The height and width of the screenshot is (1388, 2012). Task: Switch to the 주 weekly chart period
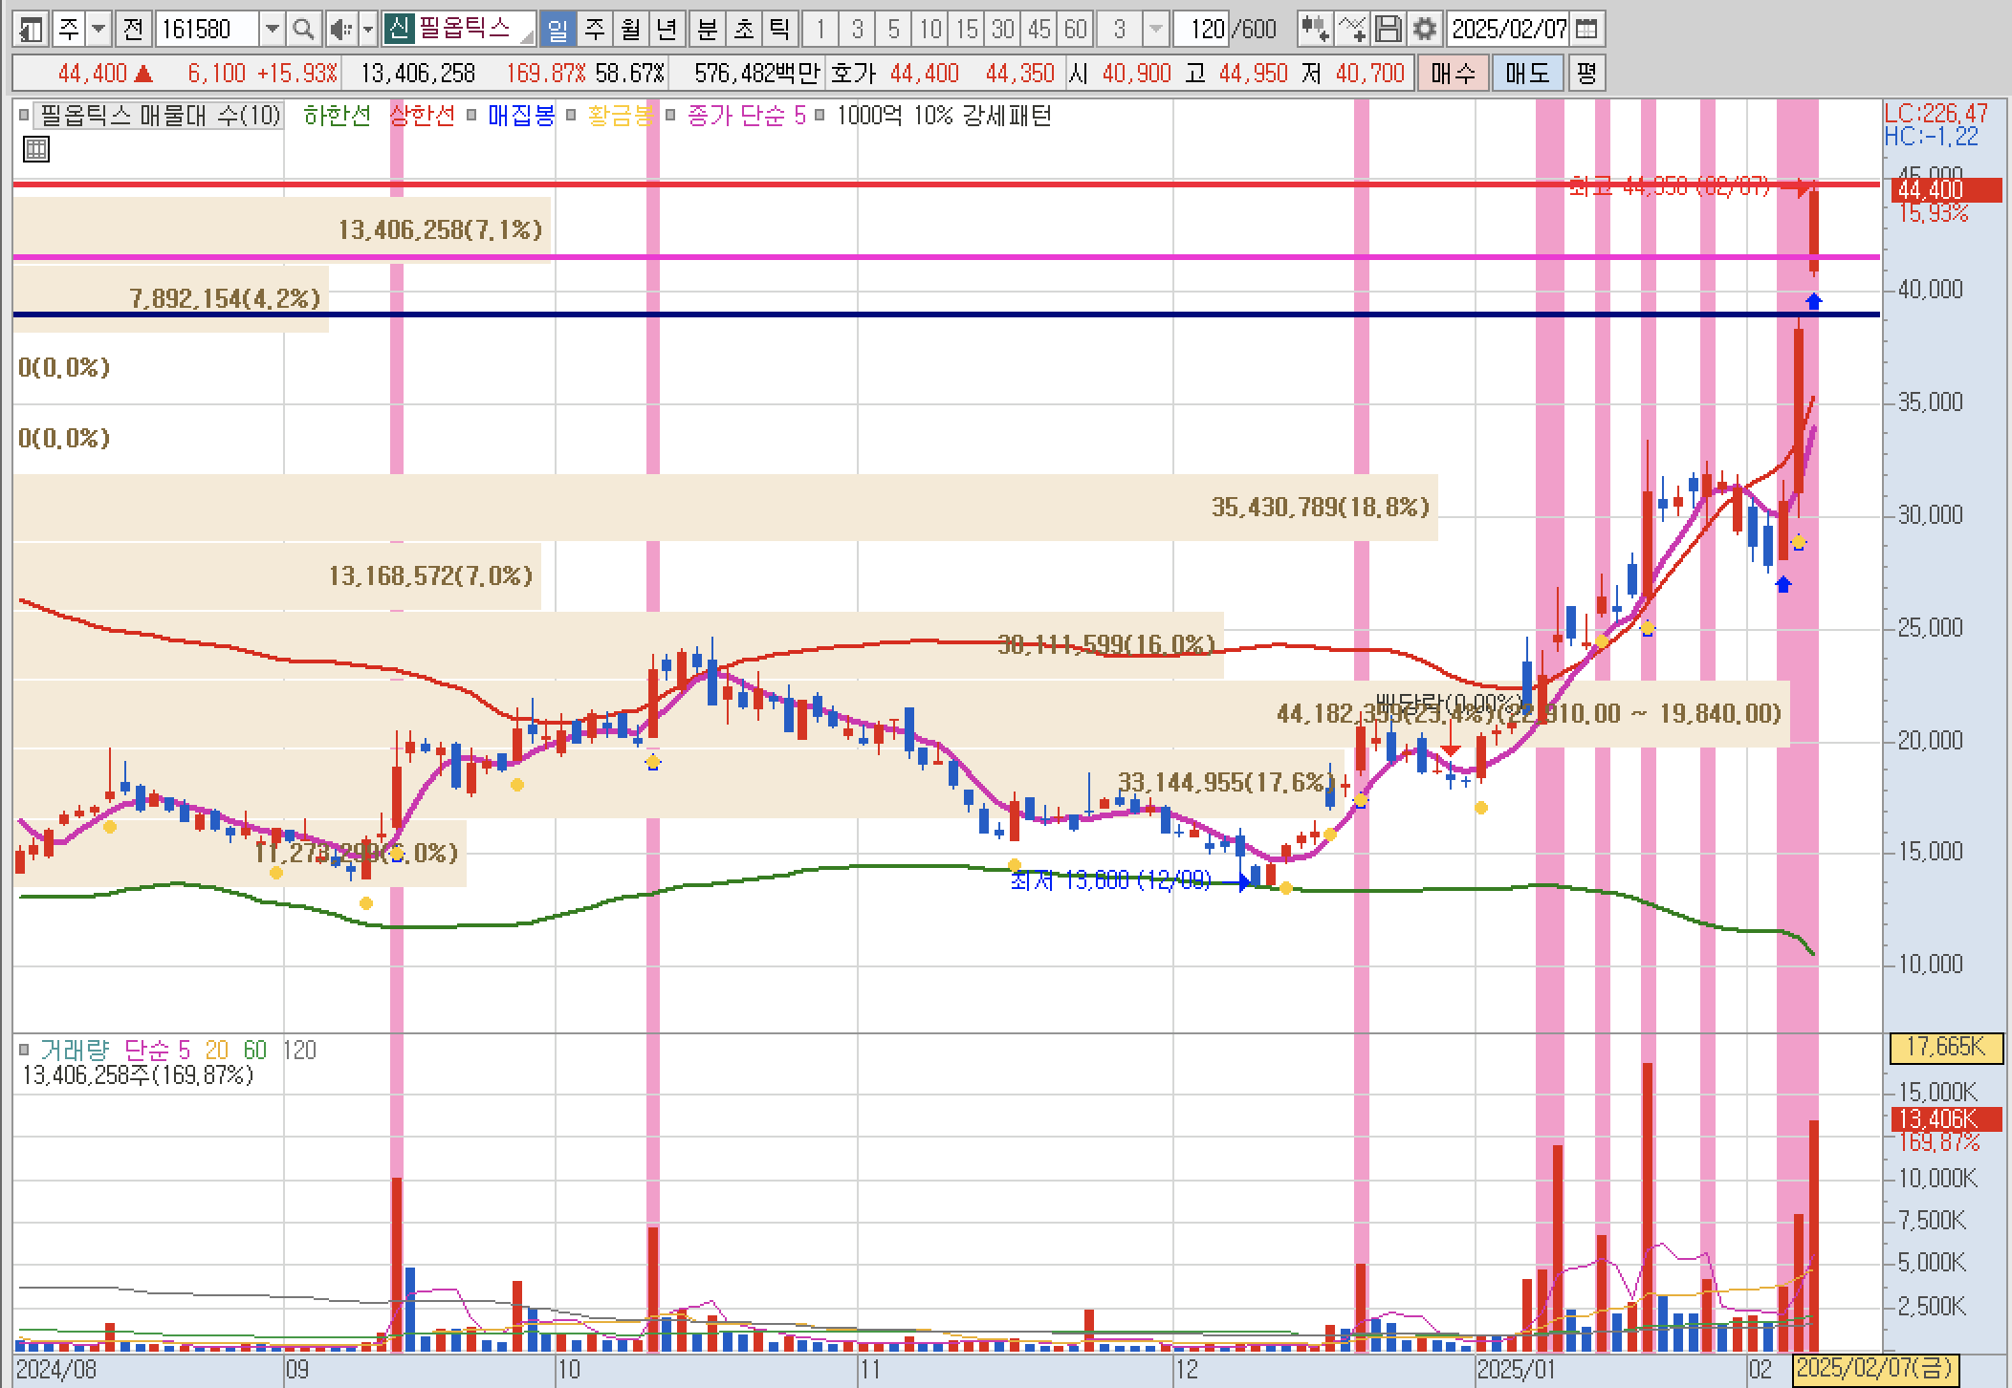coord(594,29)
